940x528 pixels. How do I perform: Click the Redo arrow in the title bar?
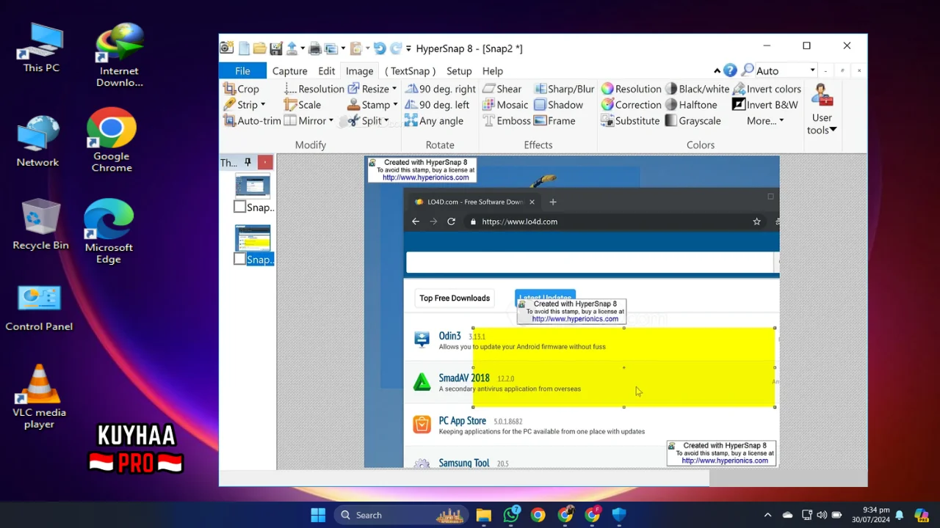pos(395,48)
